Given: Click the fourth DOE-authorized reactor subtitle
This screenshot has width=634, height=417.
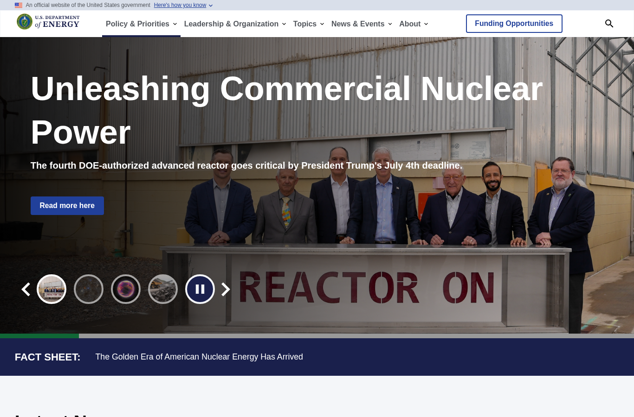Looking at the screenshot, I should [x=246, y=165].
